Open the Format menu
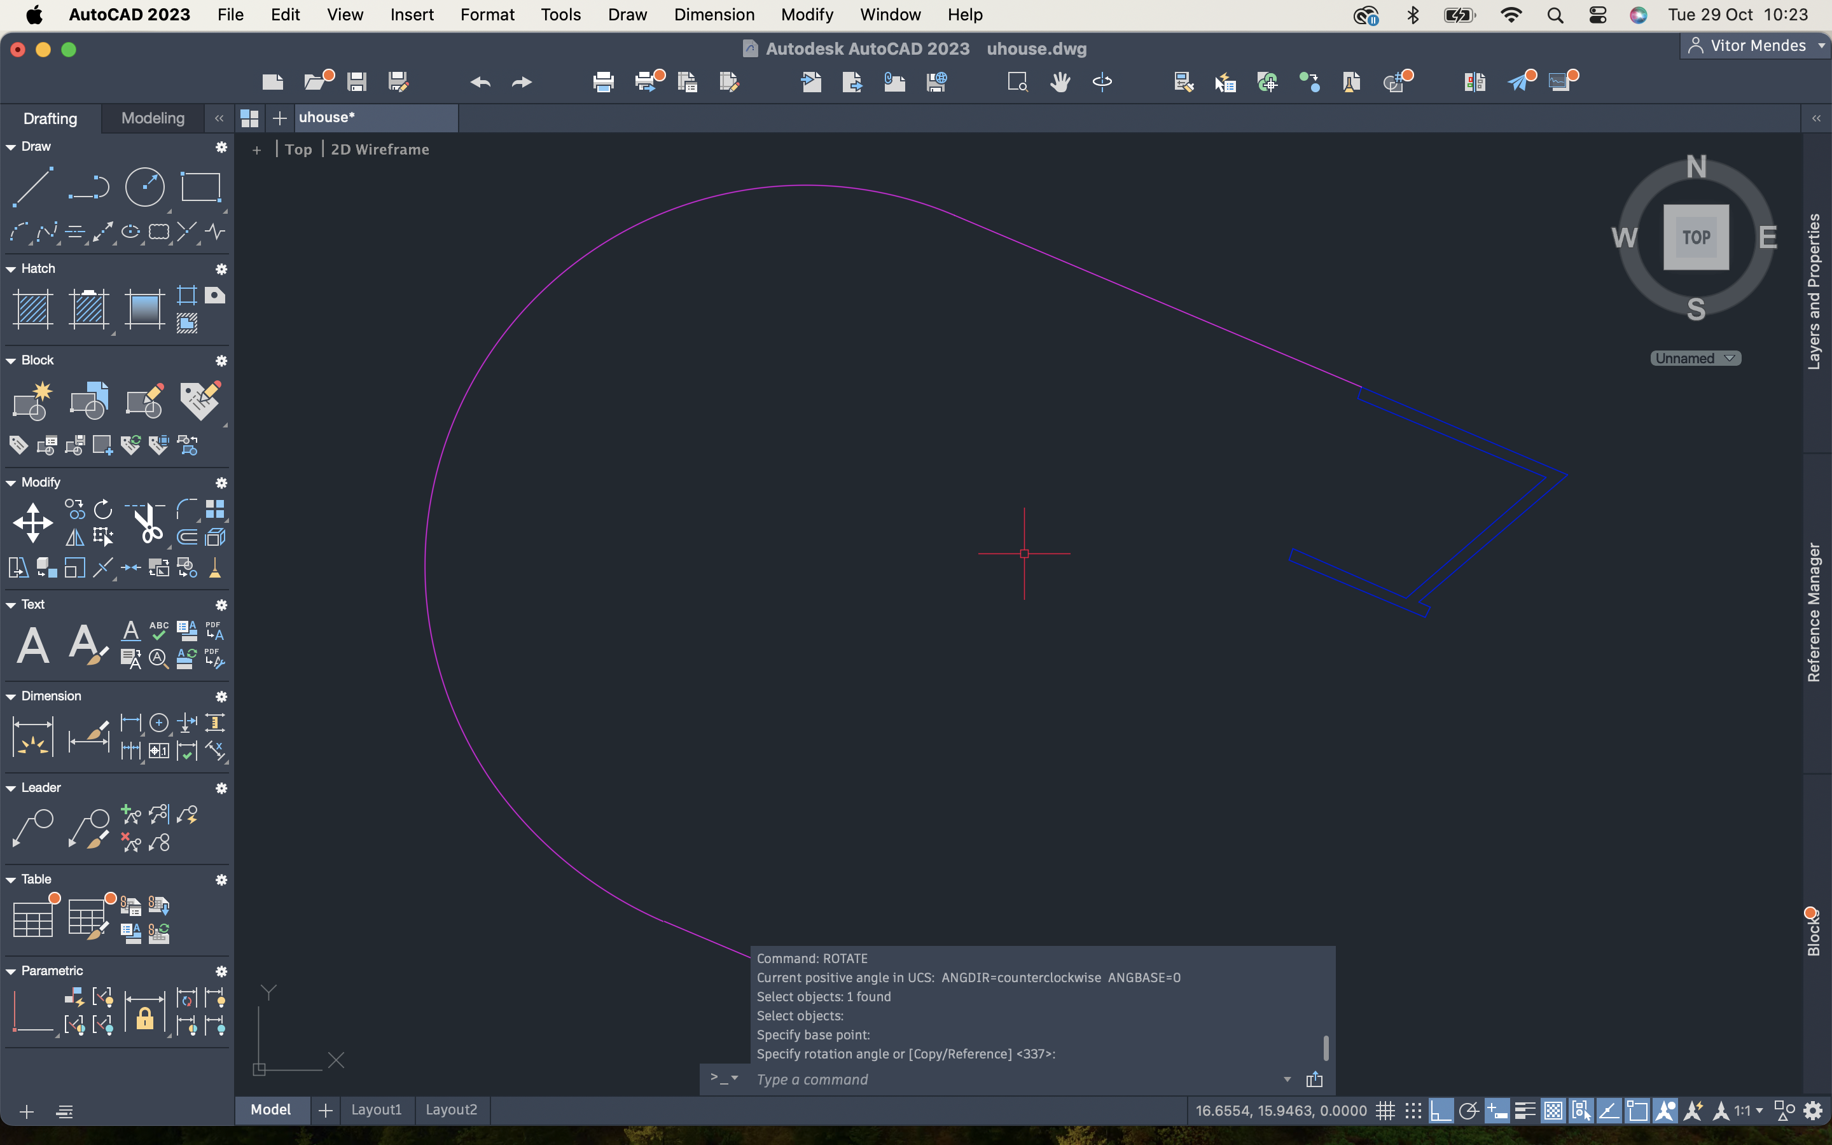Image resolution: width=1832 pixels, height=1145 pixels. tap(487, 15)
